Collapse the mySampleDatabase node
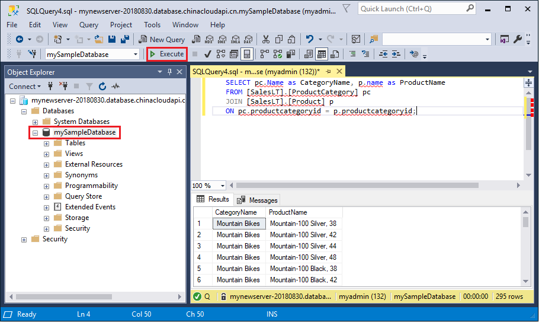Viewport: 539px width, 322px height. 35,133
